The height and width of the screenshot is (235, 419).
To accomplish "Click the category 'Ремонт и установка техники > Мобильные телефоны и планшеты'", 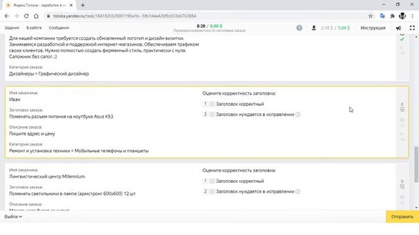I will tap(79, 151).
